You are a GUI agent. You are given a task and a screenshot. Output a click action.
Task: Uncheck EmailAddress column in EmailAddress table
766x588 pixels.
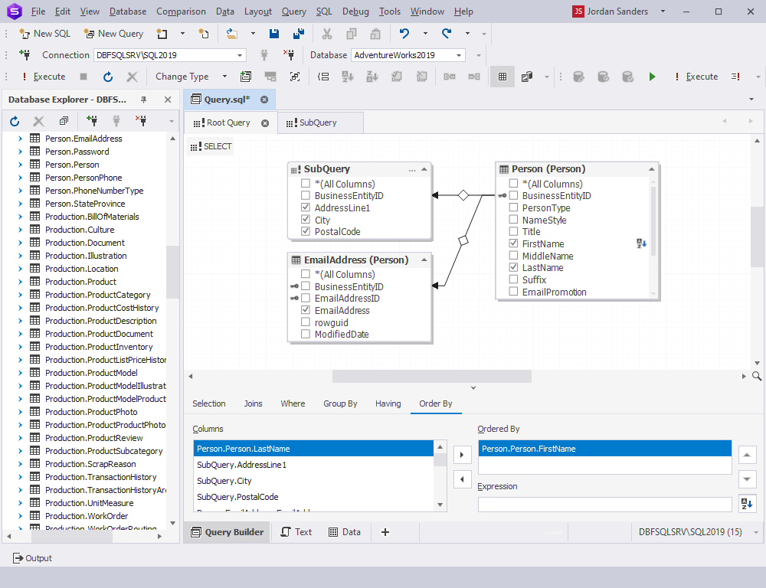(x=306, y=310)
